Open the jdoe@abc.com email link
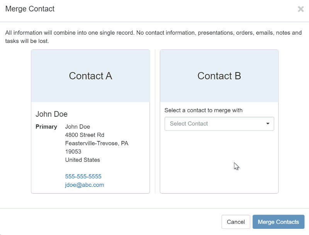Screen dimensions: 309x235 [85, 185]
